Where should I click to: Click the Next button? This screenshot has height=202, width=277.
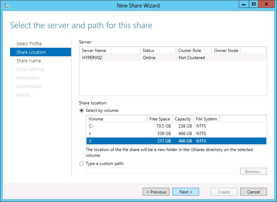coord(186,192)
